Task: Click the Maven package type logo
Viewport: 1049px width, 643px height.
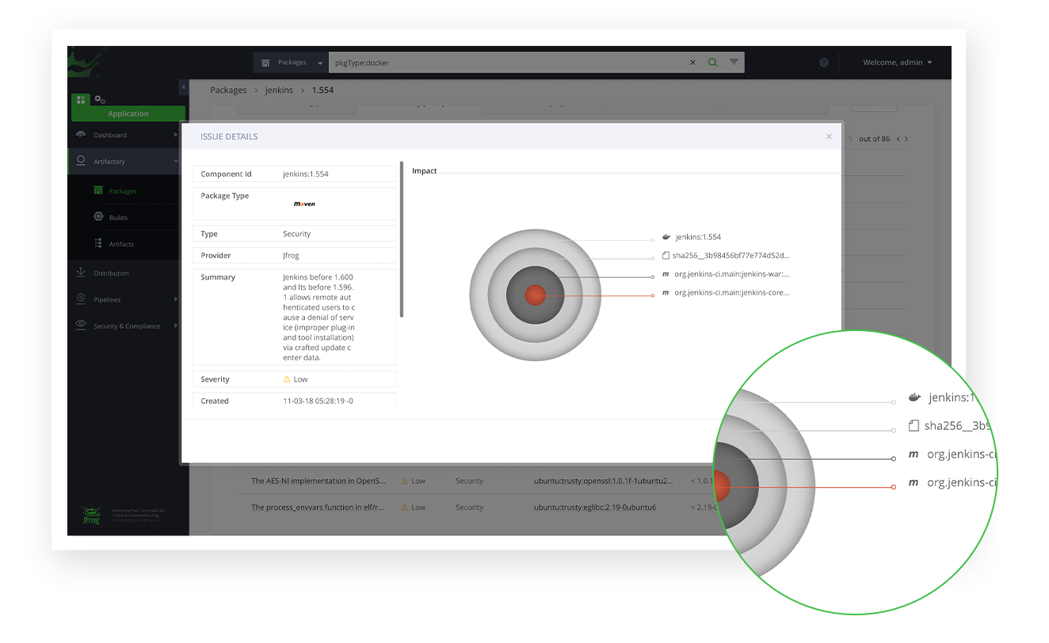Action: [304, 204]
